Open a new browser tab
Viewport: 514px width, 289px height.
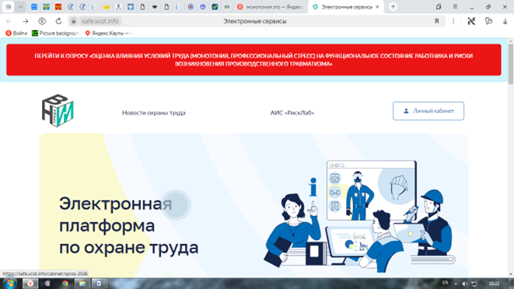click(393, 6)
